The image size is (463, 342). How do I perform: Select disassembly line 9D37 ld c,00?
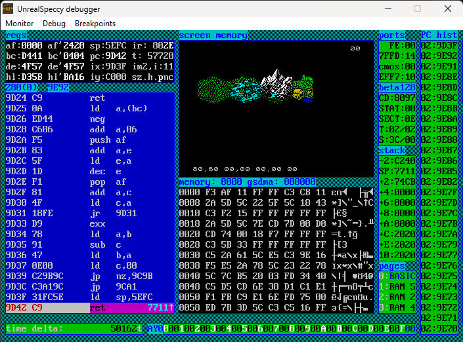point(90,266)
